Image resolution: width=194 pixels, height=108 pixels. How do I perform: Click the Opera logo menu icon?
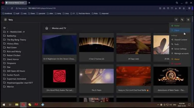3,3
